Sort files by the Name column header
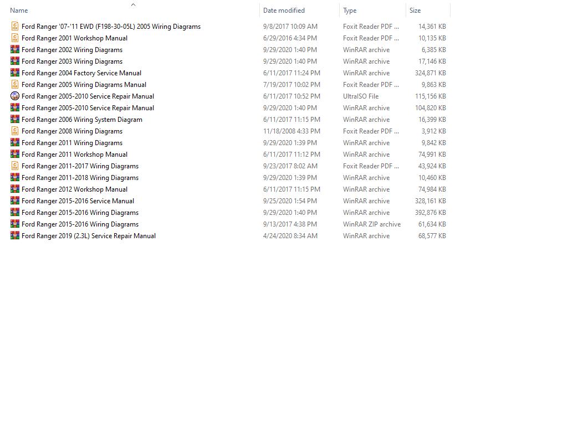 click(19, 11)
